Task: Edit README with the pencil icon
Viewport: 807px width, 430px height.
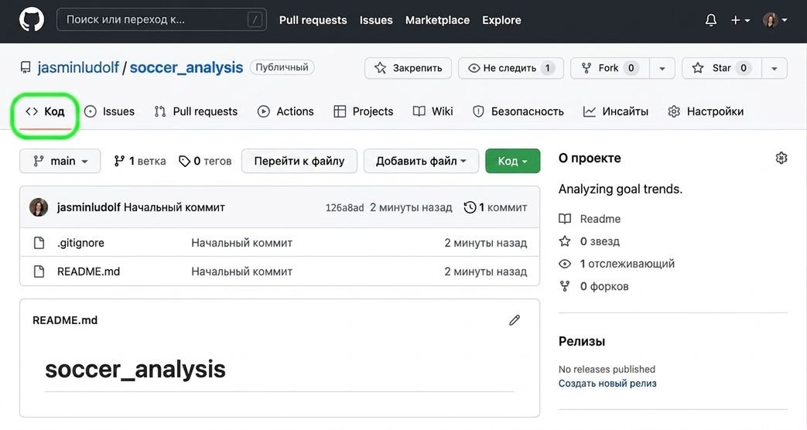Action: [515, 320]
